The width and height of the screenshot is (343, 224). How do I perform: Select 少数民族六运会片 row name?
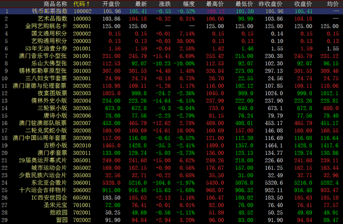[43, 175]
